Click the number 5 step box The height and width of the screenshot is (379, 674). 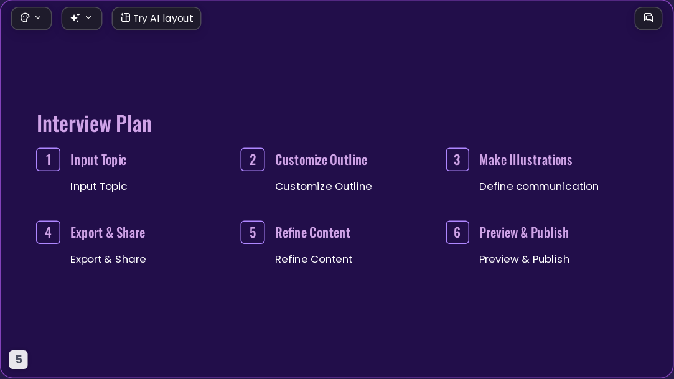(x=253, y=233)
